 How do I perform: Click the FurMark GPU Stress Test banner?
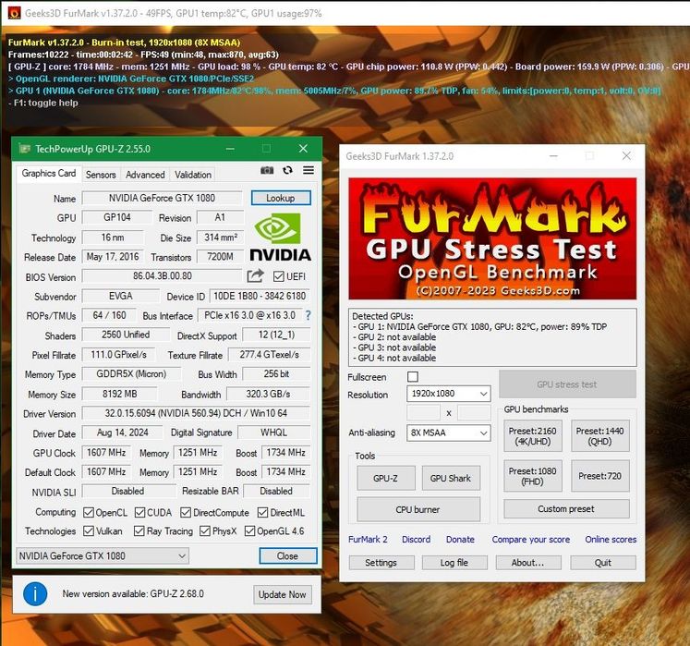point(492,238)
